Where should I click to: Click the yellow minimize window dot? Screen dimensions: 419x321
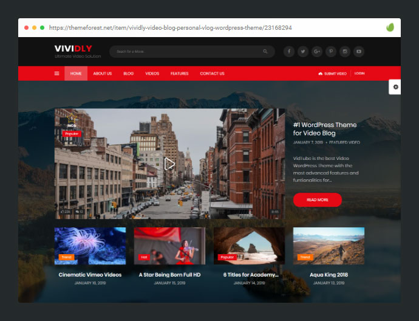(34, 27)
